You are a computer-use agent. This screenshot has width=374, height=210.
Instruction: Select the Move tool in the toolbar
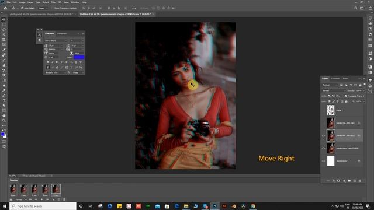pos(4,19)
